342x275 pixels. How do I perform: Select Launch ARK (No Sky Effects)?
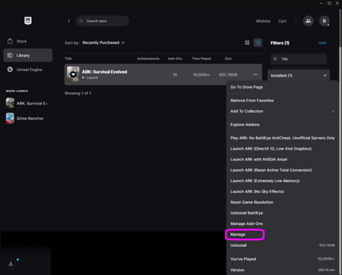pyautogui.click(x=282, y=191)
